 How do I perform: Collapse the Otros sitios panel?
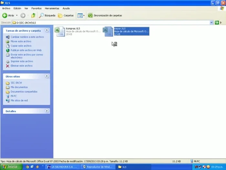(47, 76)
